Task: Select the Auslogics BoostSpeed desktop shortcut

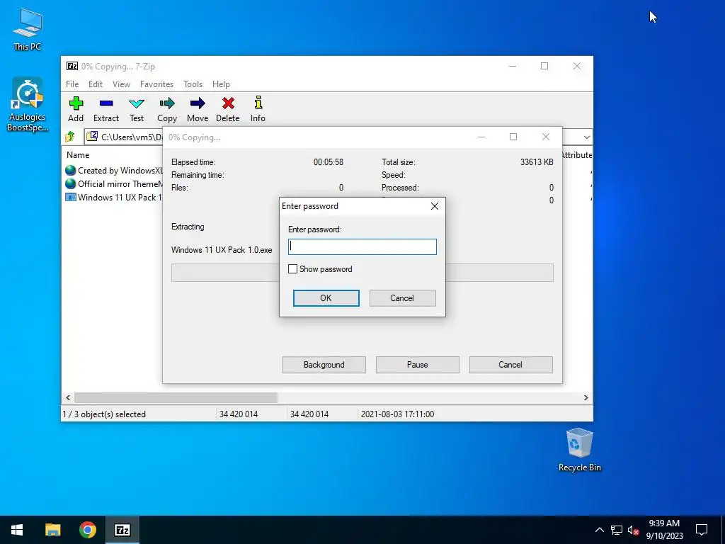Action: 28,105
